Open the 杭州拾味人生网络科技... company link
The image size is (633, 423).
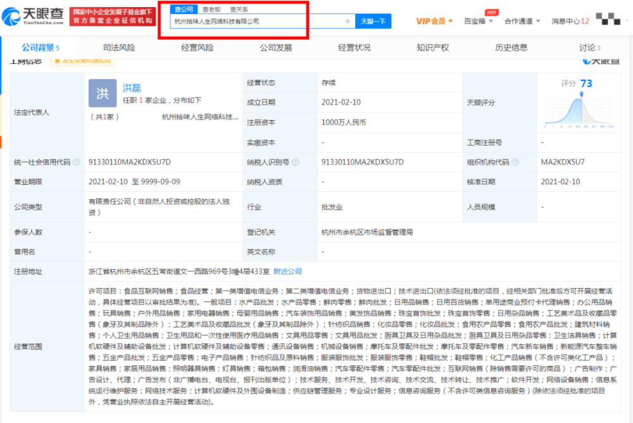(x=200, y=117)
